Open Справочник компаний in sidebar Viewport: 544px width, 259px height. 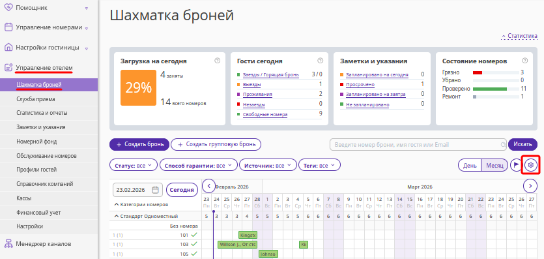click(49, 184)
